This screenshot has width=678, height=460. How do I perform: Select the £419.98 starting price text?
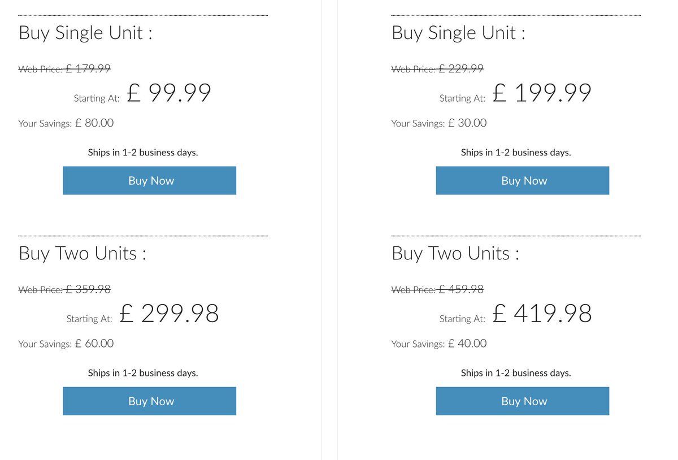(542, 314)
